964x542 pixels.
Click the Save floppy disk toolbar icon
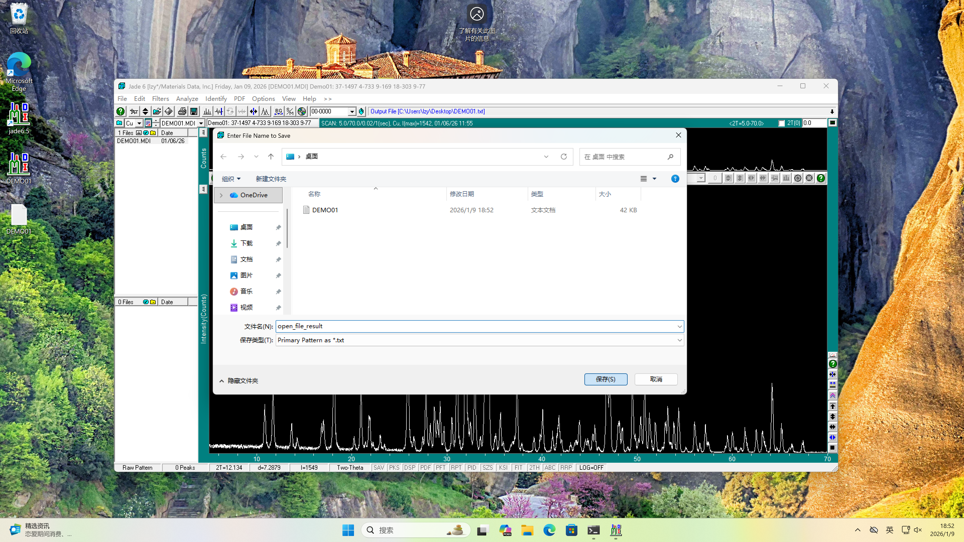pyautogui.click(x=194, y=111)
